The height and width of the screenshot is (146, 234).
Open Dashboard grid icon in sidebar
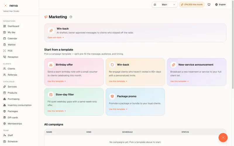(5, 26)
